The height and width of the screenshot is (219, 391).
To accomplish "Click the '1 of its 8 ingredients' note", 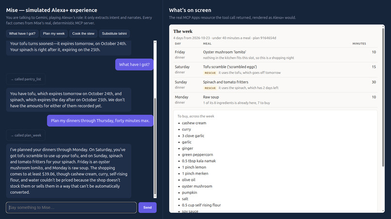I will 236,103.
